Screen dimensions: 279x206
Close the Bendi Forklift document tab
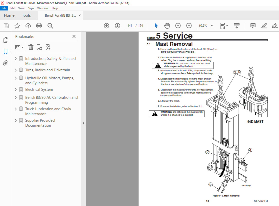coord(79,15)
